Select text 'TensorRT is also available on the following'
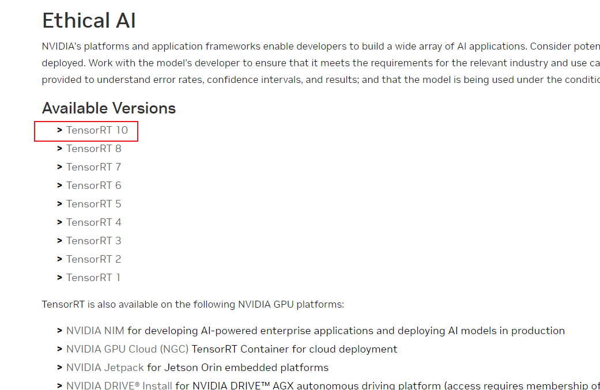Image resolution: width=600 pixels, height=390 pixels. click(x=138, y=304)
